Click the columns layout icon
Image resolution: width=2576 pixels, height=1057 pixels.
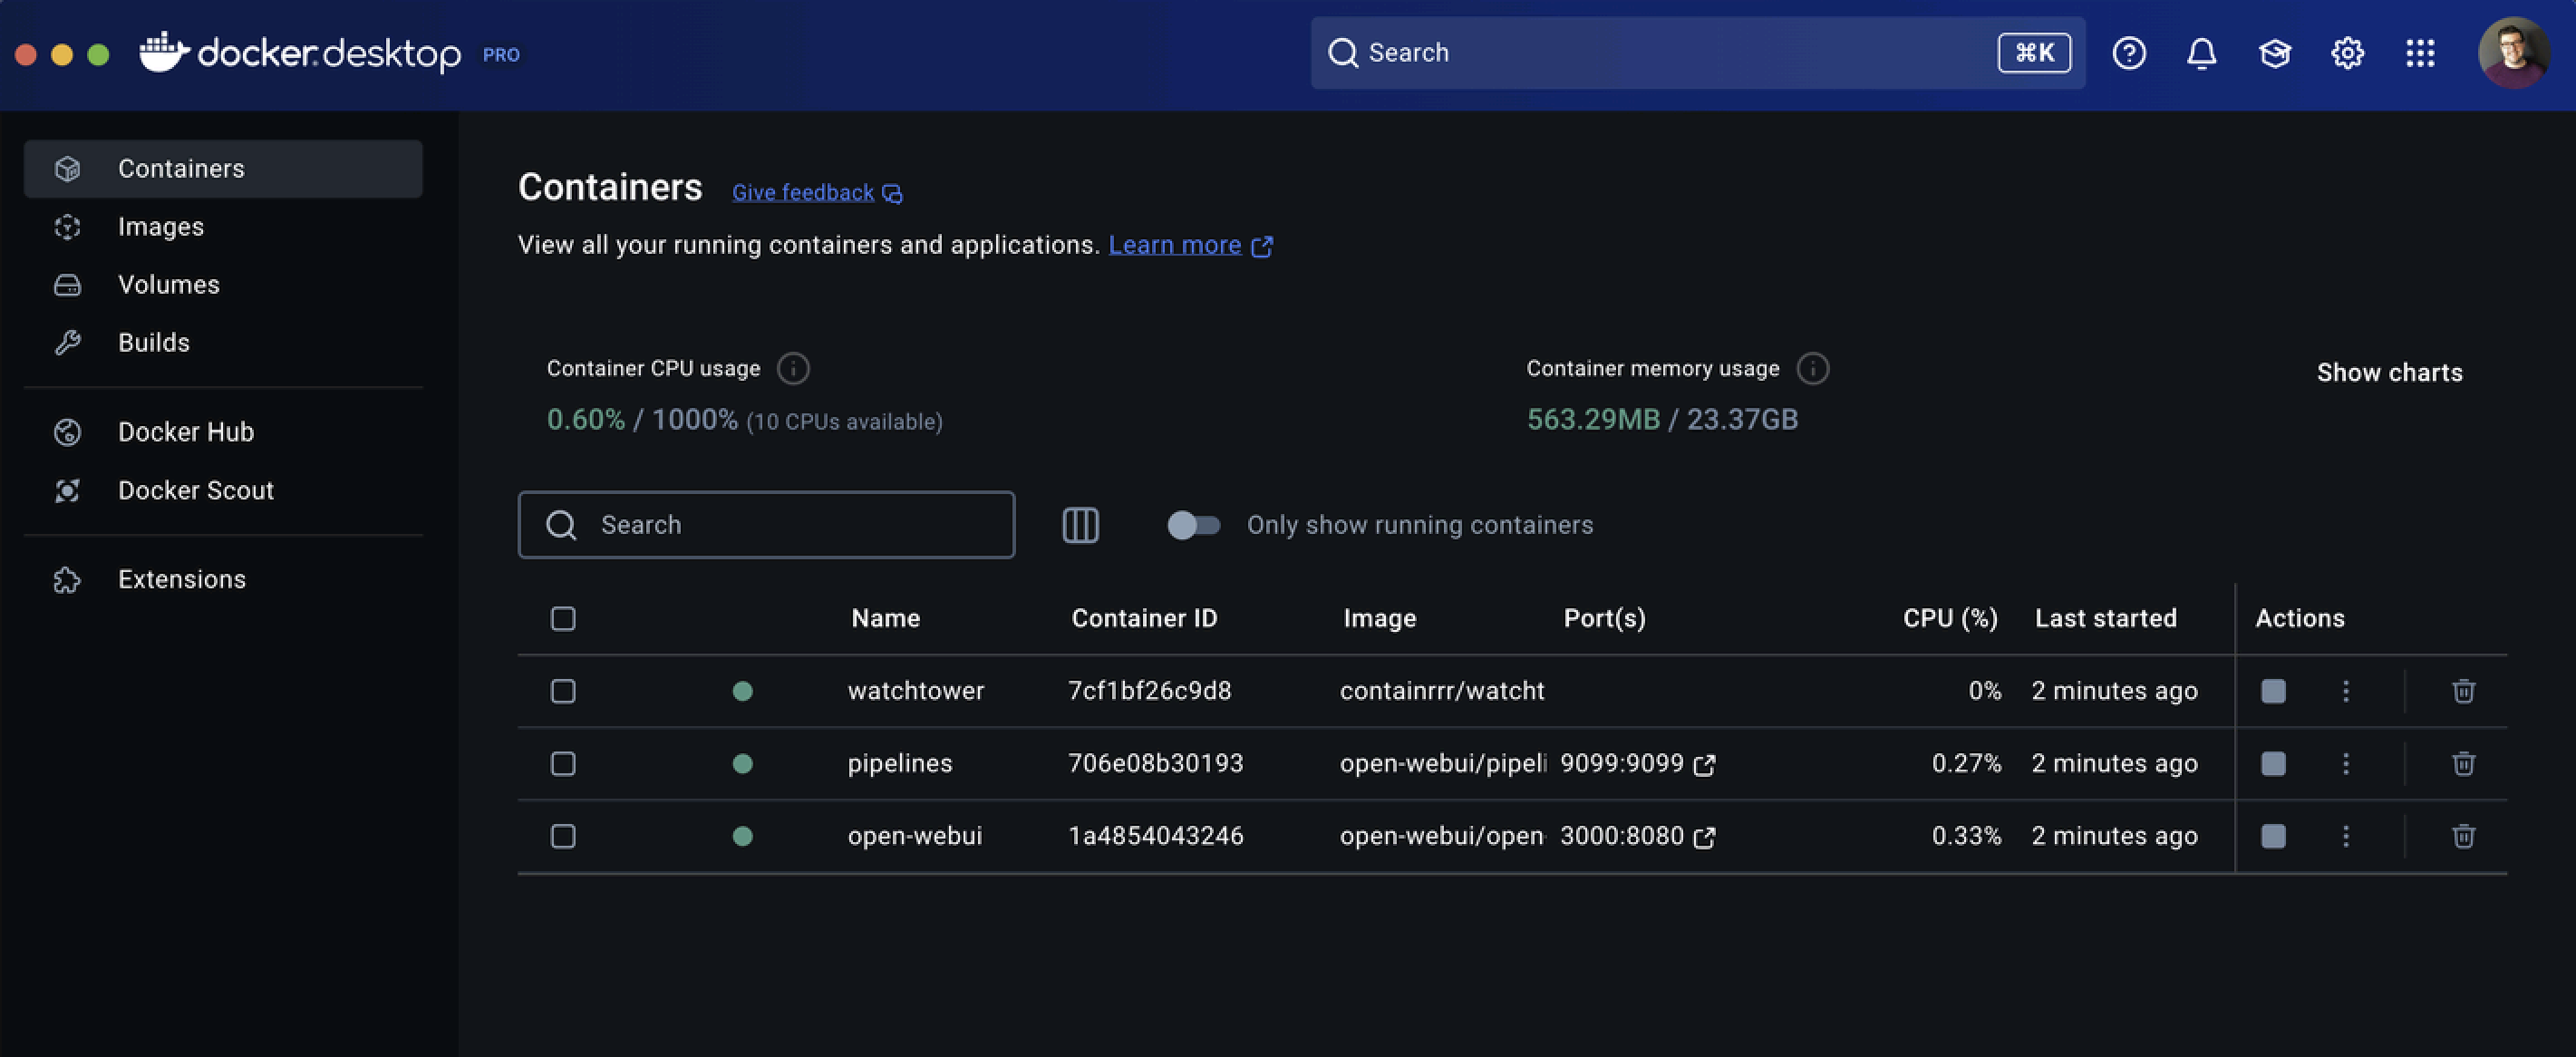click(1080, 525)
